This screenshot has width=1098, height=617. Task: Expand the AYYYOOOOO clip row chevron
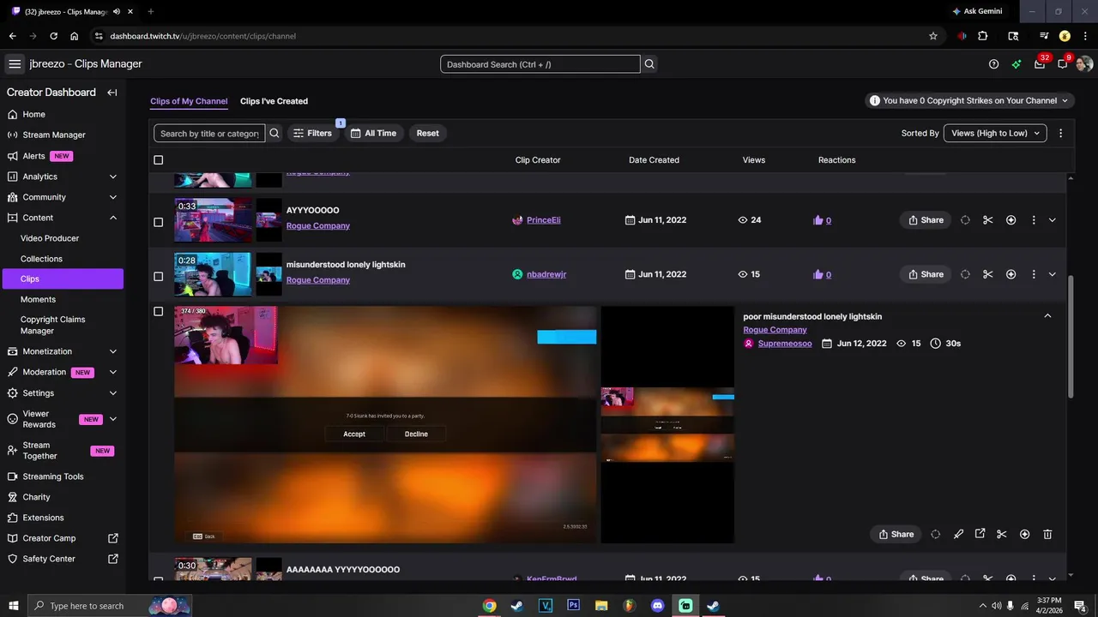click(x=1053, y=220)
